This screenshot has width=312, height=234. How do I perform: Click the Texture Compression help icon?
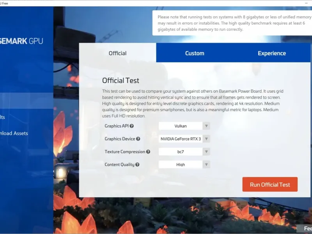(x=148, y=152)
